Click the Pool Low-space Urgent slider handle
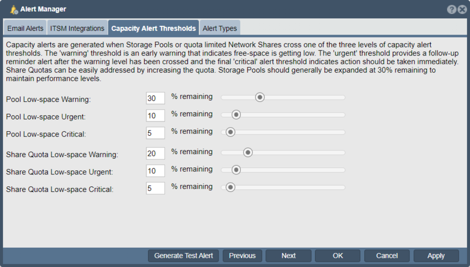The image size is (470, 267). (x=236, y=115)
